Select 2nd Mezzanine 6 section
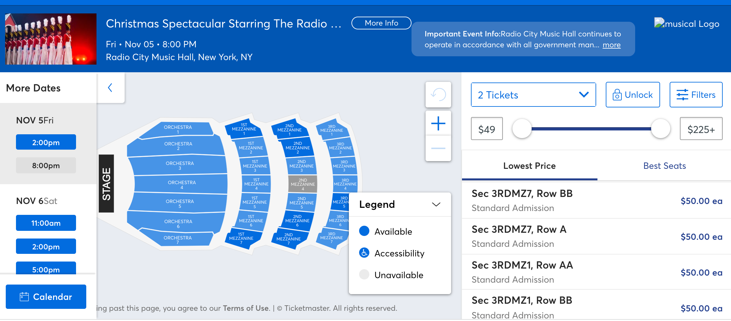Image resolution: width=731 pixels, height=321 pixels. pos(297,221)
